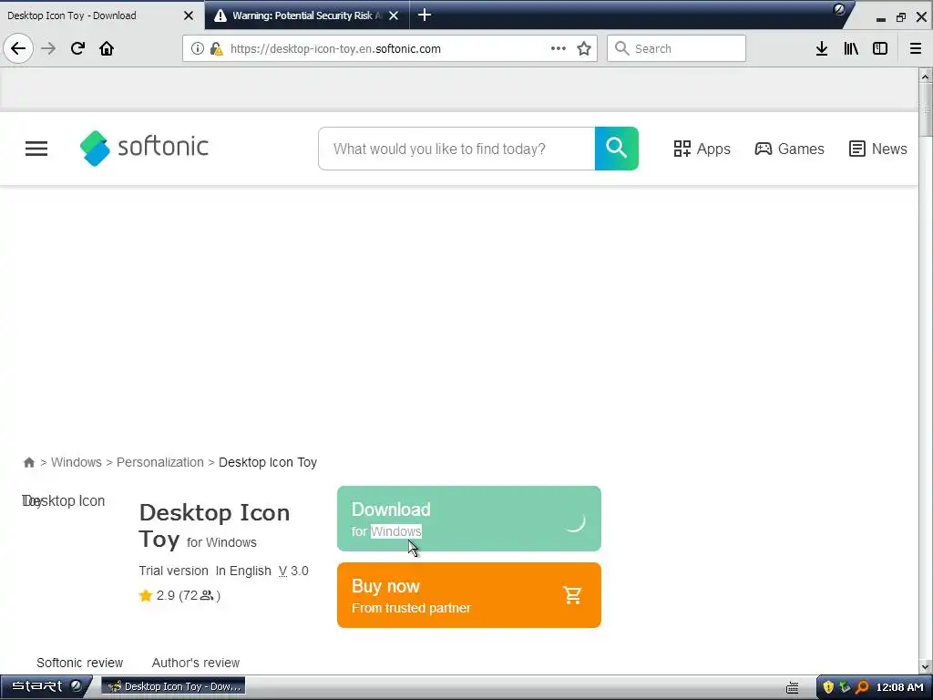This screenshot has width=933, height=700.
Task: Close the Desktop Icon Toy tab
Action: tap(189, 15)
